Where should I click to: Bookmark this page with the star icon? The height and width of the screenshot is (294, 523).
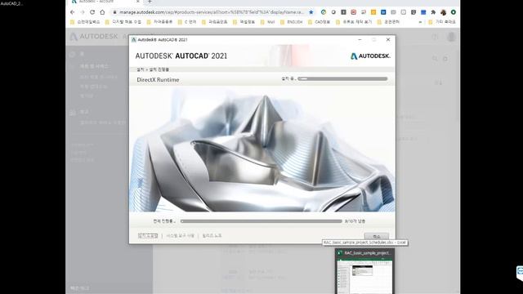coord(311,12)
